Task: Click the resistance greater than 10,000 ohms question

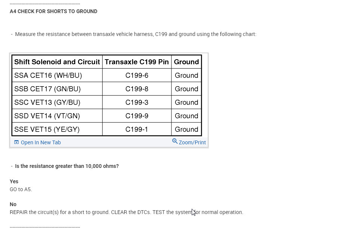Action: click(67, 166)
